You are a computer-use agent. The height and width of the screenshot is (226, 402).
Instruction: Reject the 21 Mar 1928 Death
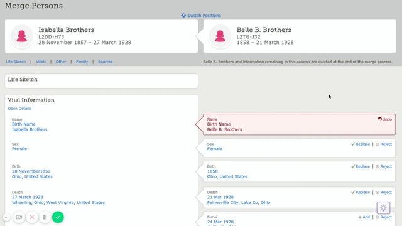[384, 192]
